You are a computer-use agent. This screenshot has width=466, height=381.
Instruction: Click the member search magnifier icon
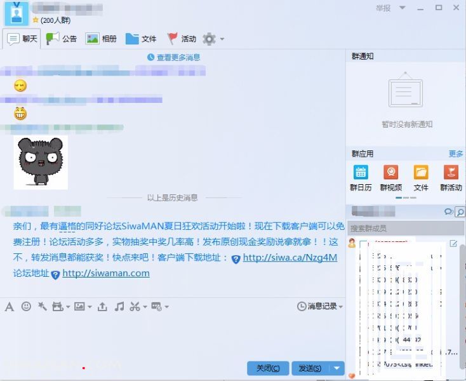460,211
